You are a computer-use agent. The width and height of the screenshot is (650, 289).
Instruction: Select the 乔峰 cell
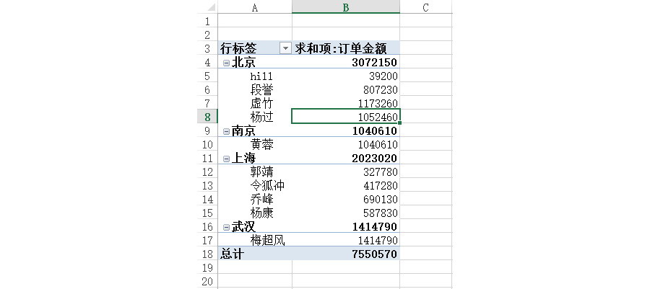(254, 200)
